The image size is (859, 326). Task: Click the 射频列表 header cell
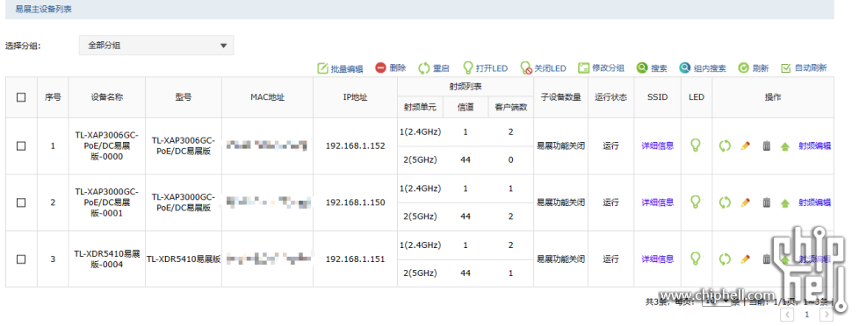click(x=466, y=87)
